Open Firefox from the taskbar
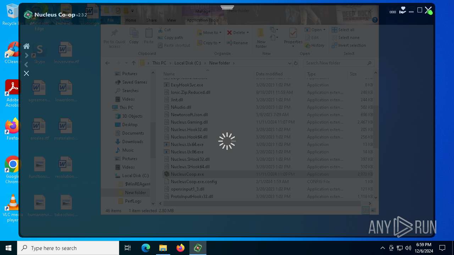 click(181, 248)
